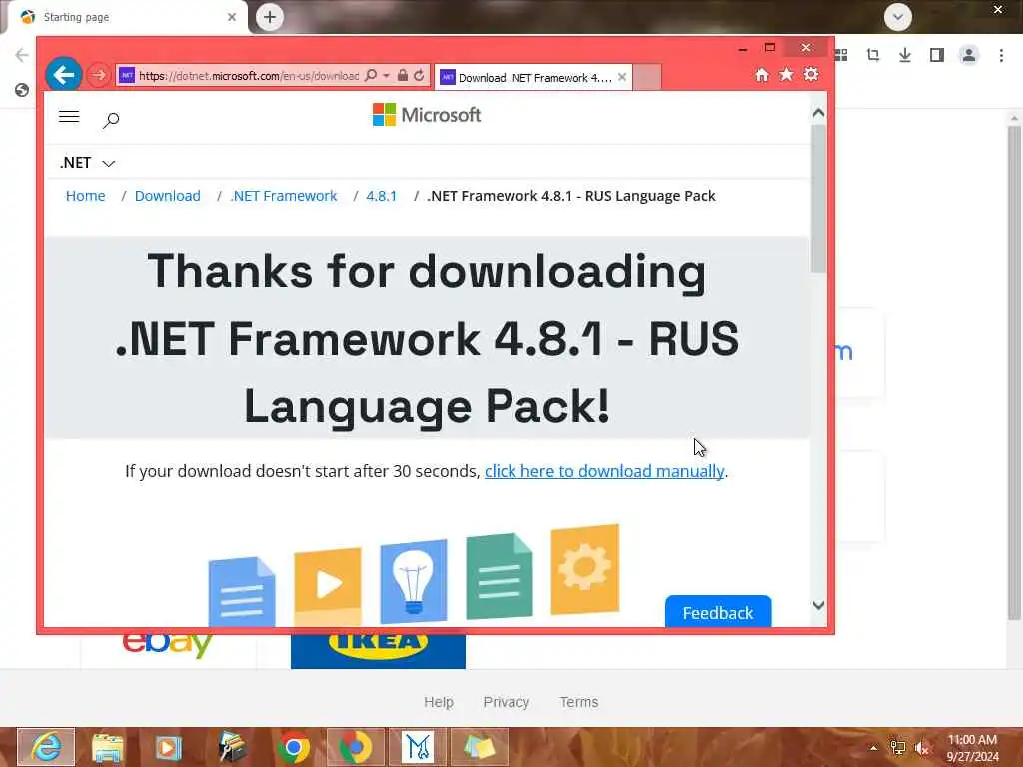
Task: Click the IKEA shortcut tile
Action: click(x=378, y=650)
